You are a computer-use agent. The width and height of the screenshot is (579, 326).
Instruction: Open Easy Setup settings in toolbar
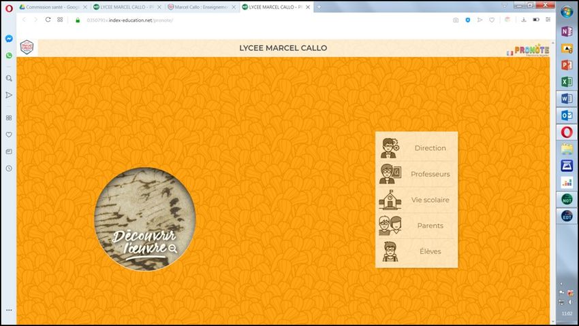tap(548, 20)
